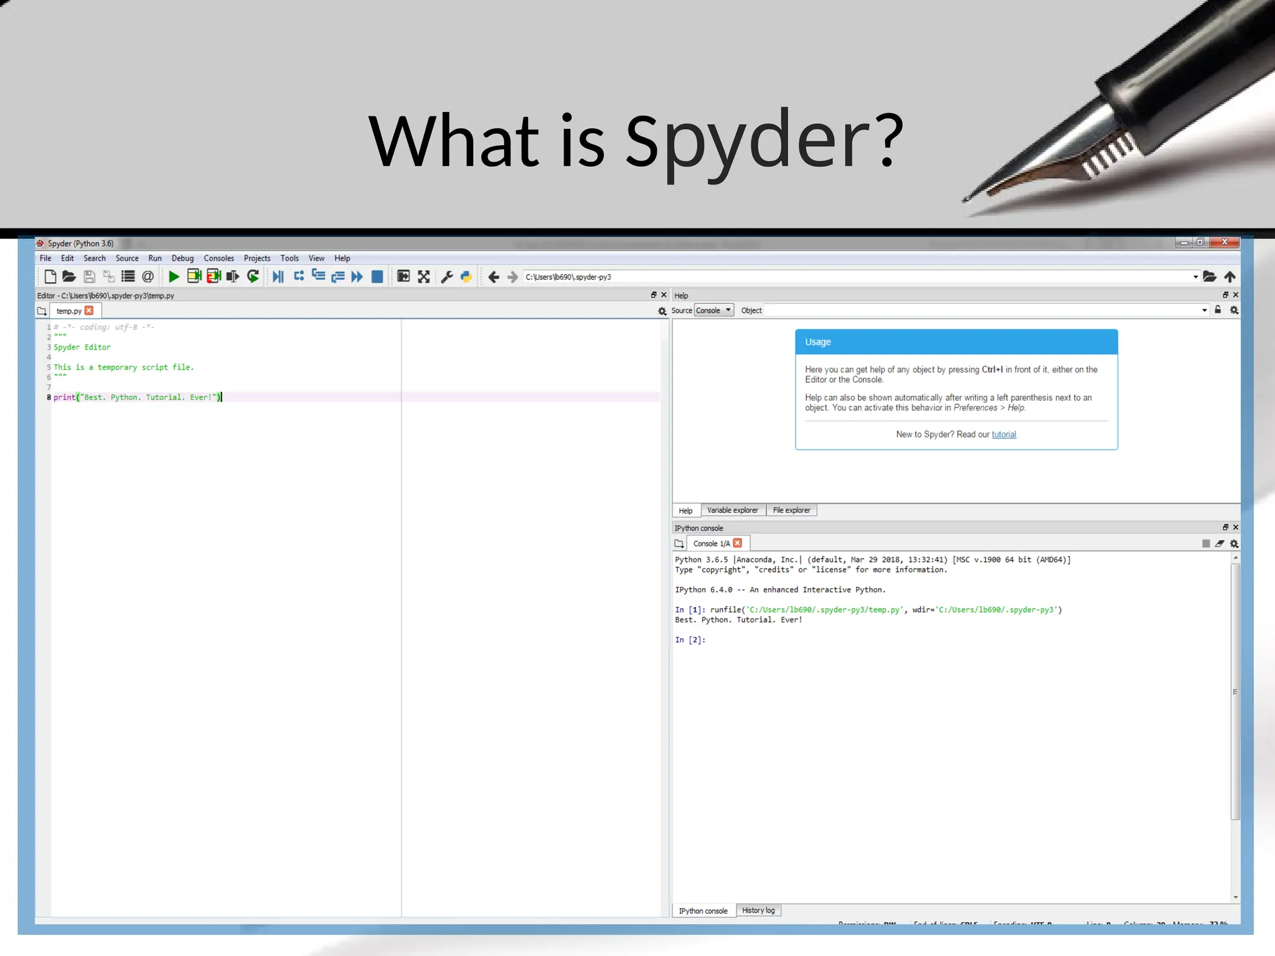Open the Debug menu
Viewport: 1275px width, 956px height.
click(x=182, y=258)
